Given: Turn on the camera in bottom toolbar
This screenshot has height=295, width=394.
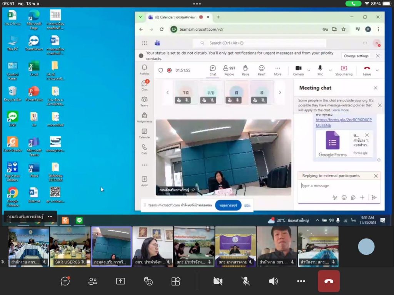Looking at the screenshot, I should point(218,281).
